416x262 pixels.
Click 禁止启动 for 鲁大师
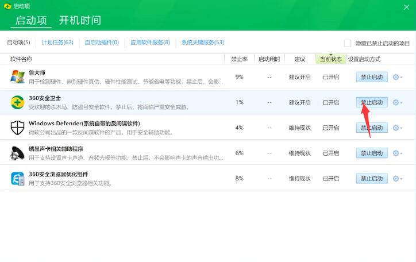click(x=372, y=77)
